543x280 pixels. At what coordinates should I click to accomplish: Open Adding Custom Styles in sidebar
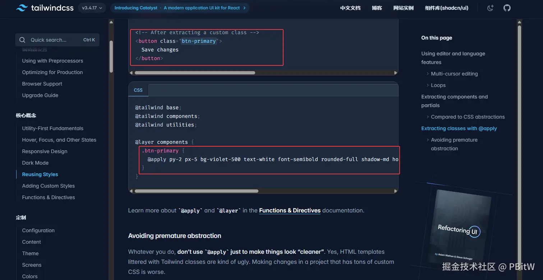[x=48, y=186]
